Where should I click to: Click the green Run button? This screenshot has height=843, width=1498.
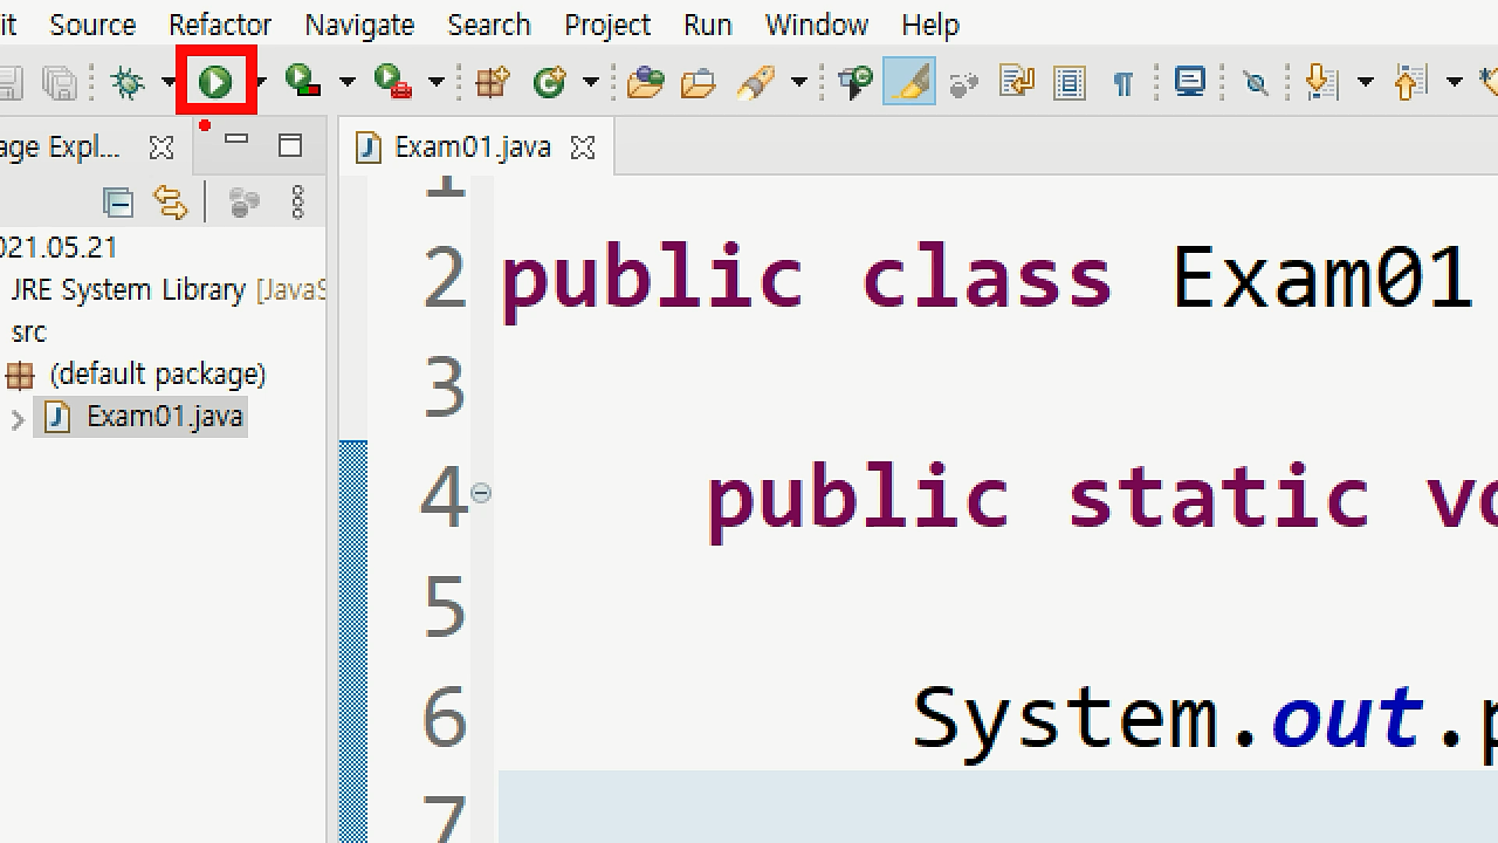(x=215, y=82)
